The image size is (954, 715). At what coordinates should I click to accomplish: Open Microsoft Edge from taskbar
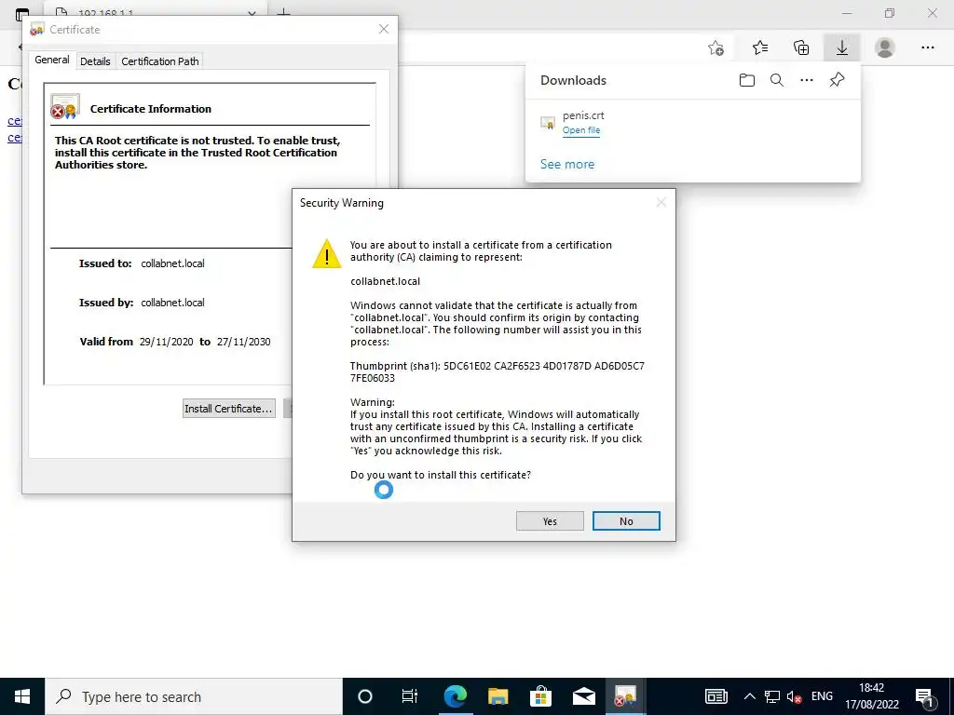(x=455, y=696)
